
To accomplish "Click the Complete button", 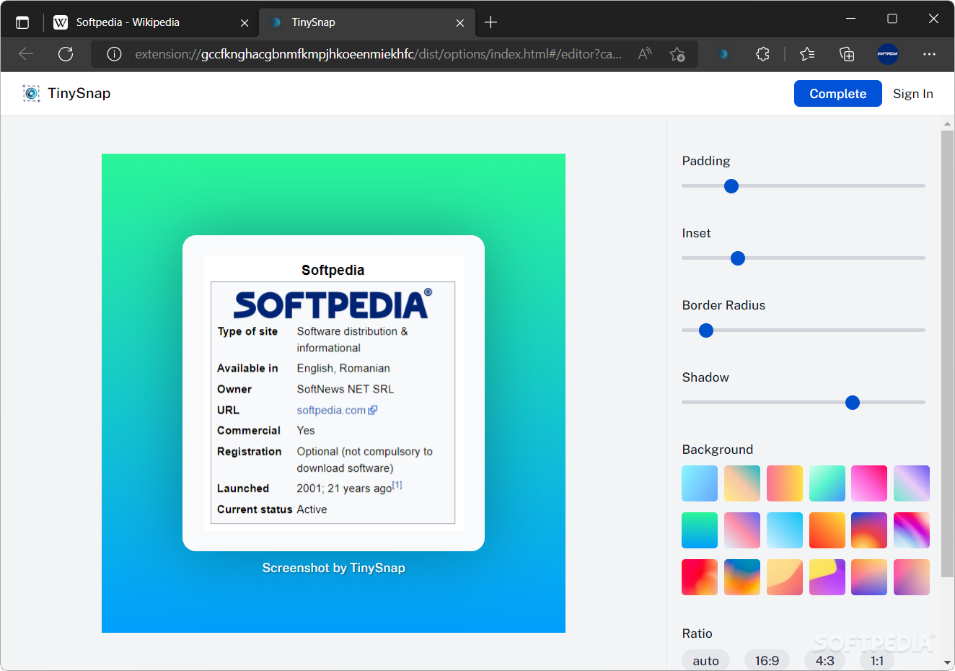I will (838, 94).
